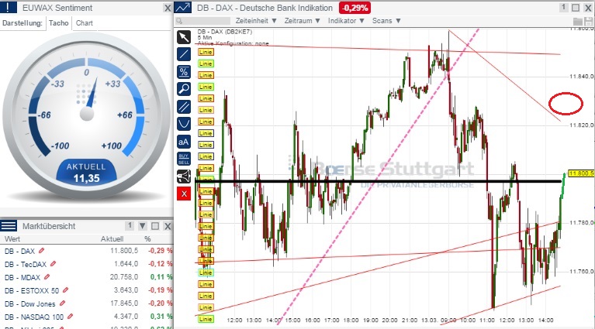Select the aA text annotation tool
Image resolution: width=595 pixels, height=329 pixels.
184,142
